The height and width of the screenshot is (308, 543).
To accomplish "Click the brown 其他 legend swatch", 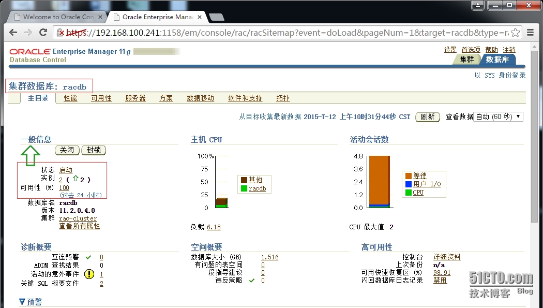I will pyautogui.click(x=244, y=180).
